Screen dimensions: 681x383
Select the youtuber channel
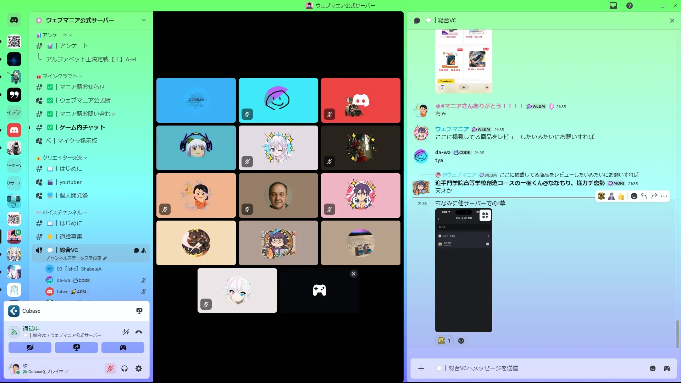click(x=70, y=182)
